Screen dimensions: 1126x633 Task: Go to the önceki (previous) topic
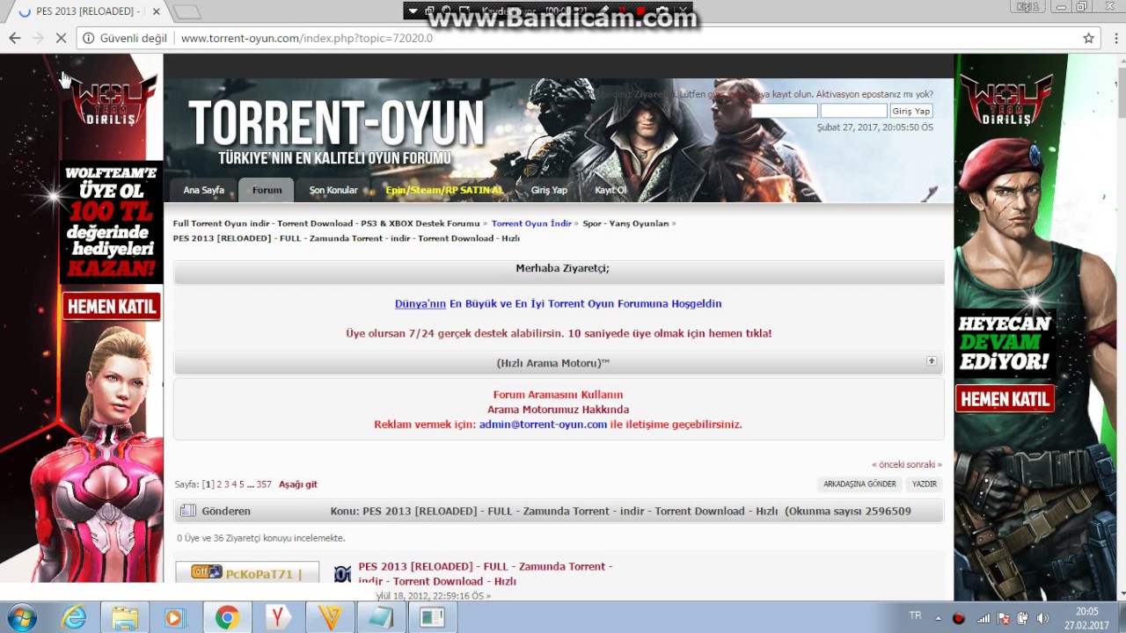click(x=890, y=464)
